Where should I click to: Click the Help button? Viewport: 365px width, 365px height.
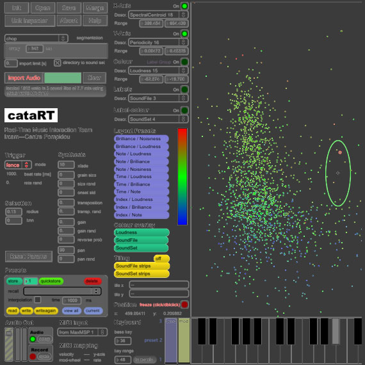coord(95,20)
